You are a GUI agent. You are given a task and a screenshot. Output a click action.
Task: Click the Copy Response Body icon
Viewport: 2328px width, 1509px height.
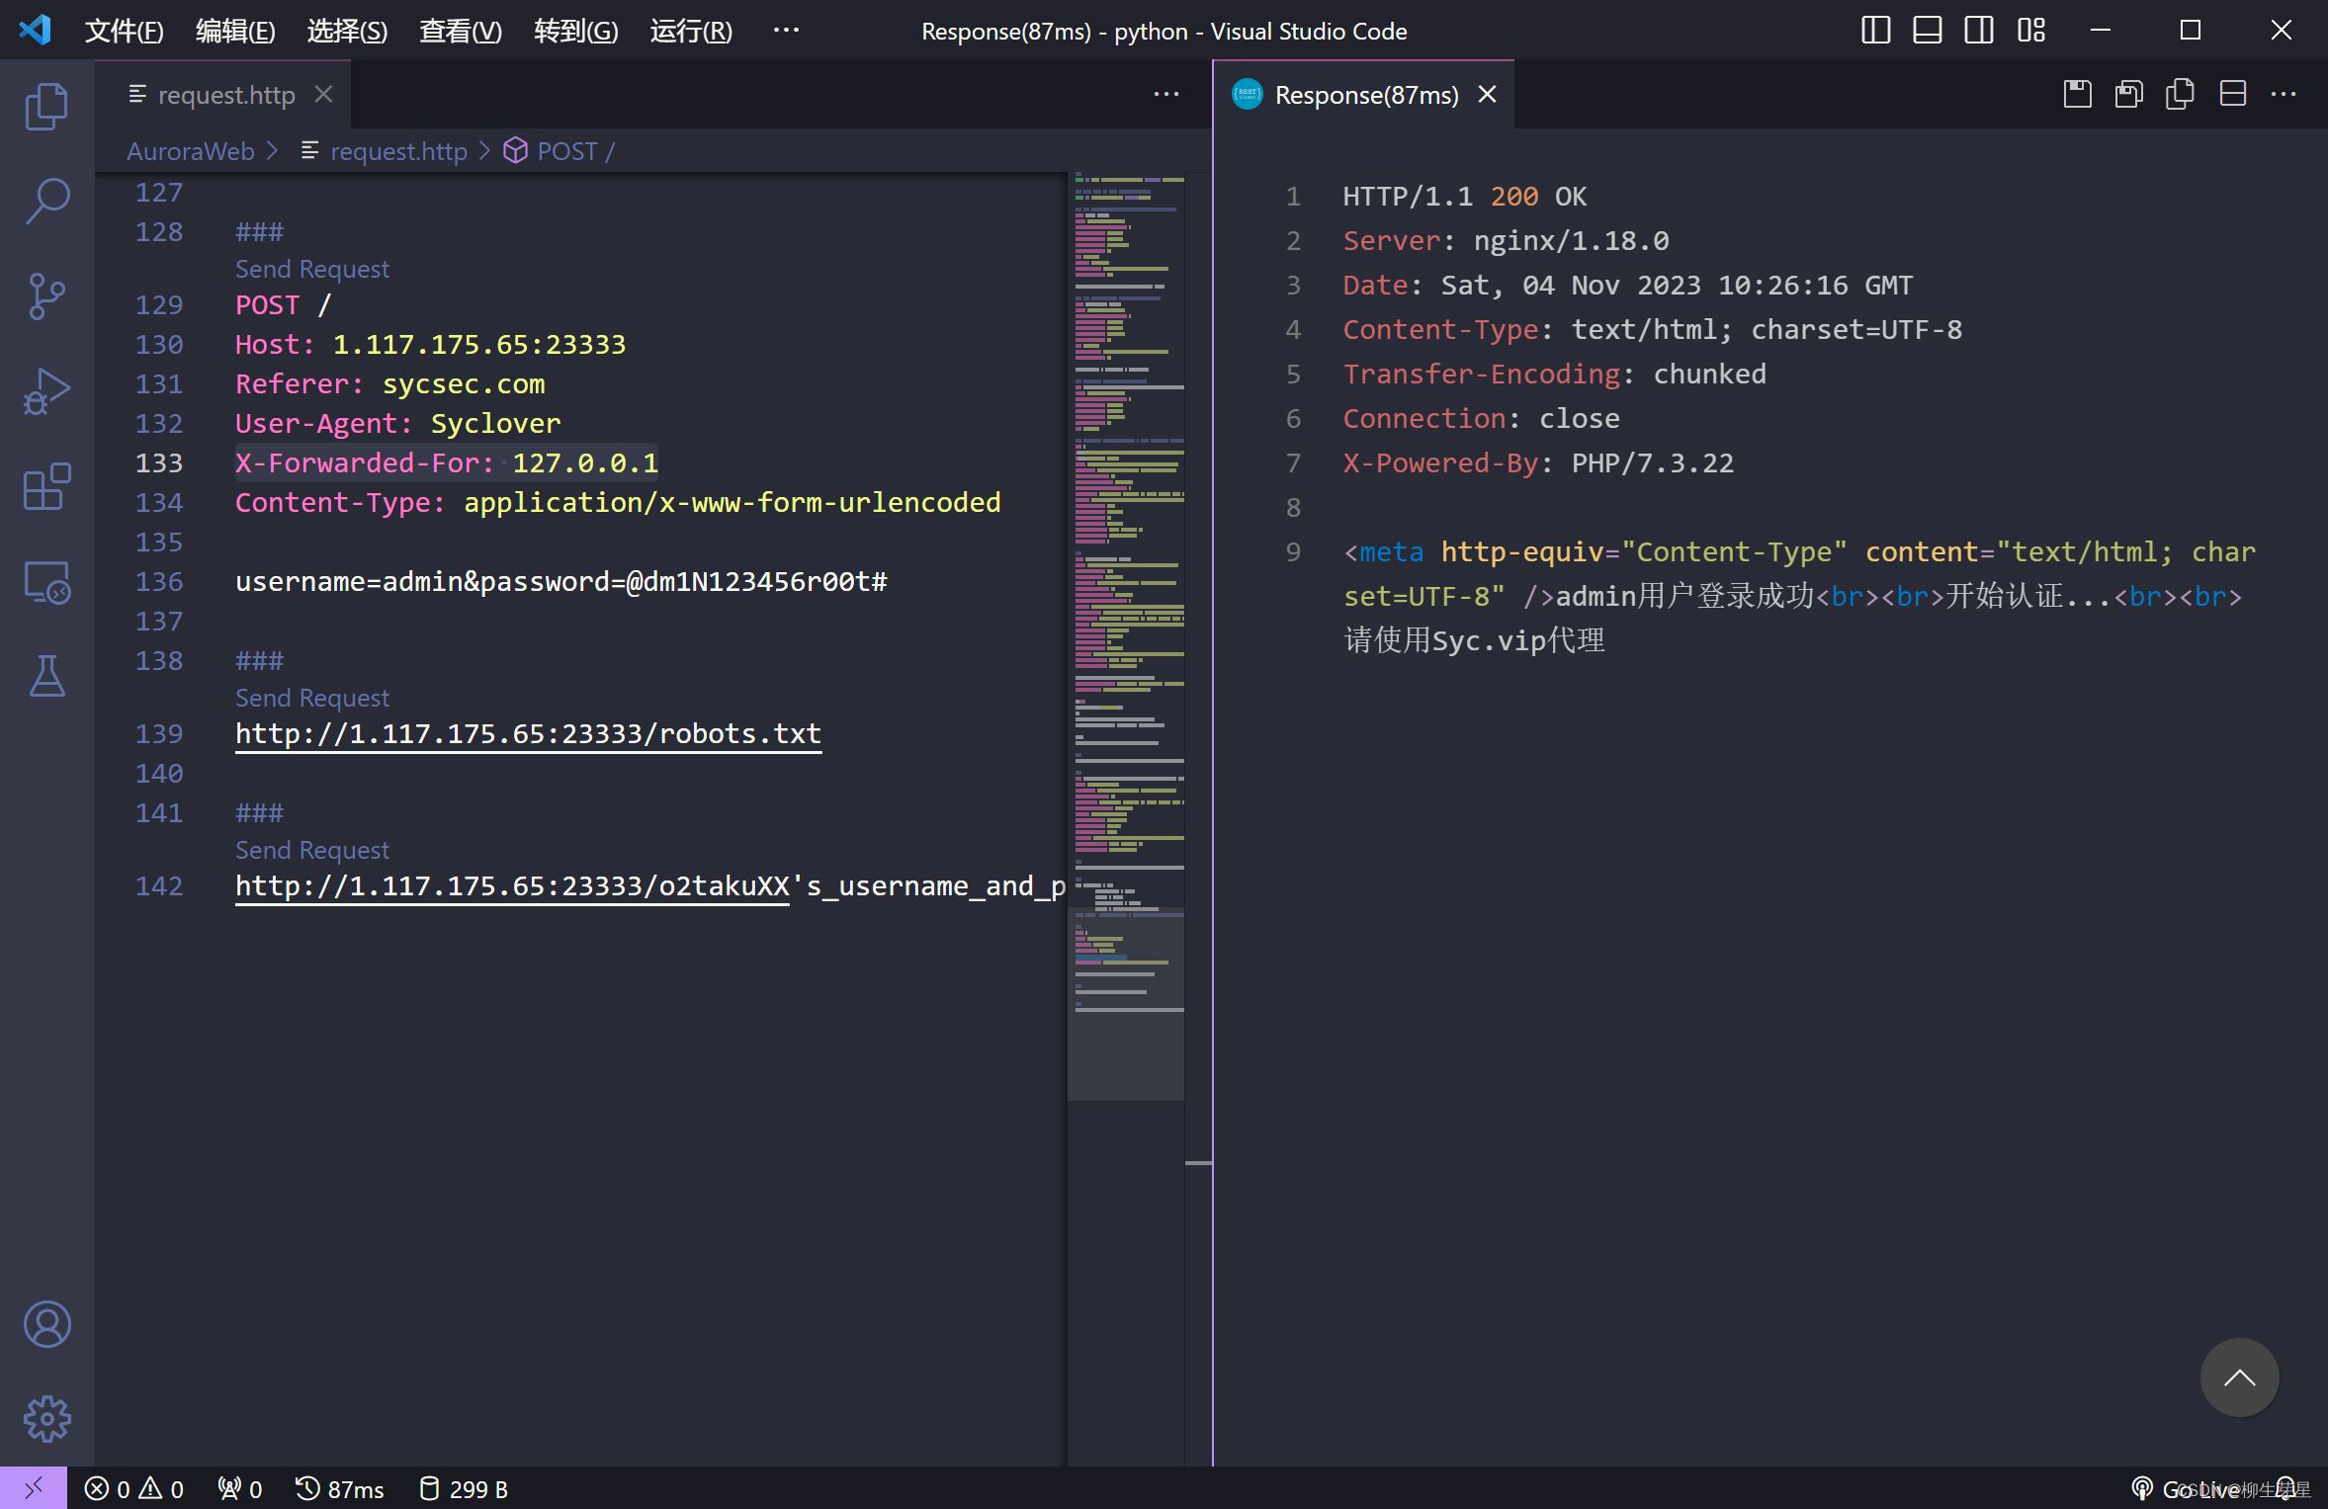(2180, 95)
